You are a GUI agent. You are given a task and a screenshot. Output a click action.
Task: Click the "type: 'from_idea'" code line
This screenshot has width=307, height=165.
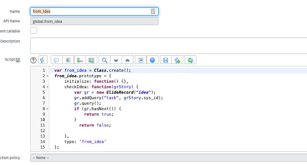pos(85,142)
